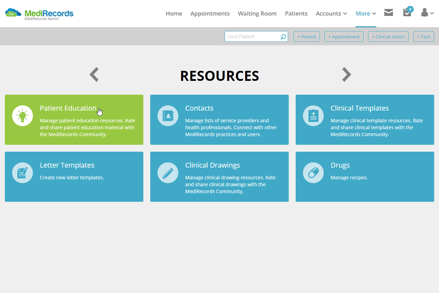Open the Clinical Drawings title link
The width and height of the screenshot is (439, 293).
click(x=213, y=165)
